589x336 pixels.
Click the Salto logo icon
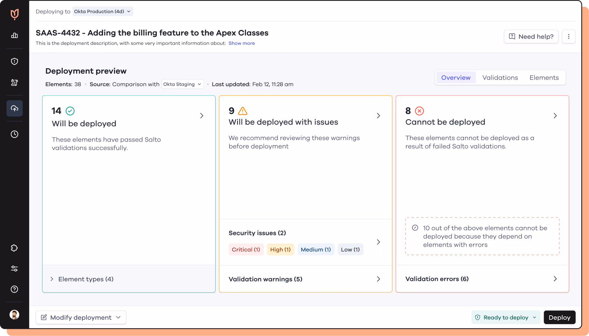point(15,14)
